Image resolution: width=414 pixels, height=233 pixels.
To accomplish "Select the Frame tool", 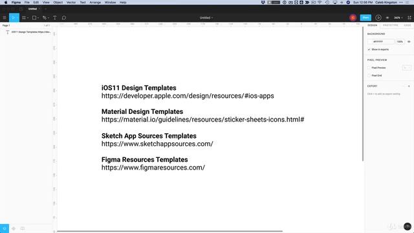I will click(x=24, y=17).
